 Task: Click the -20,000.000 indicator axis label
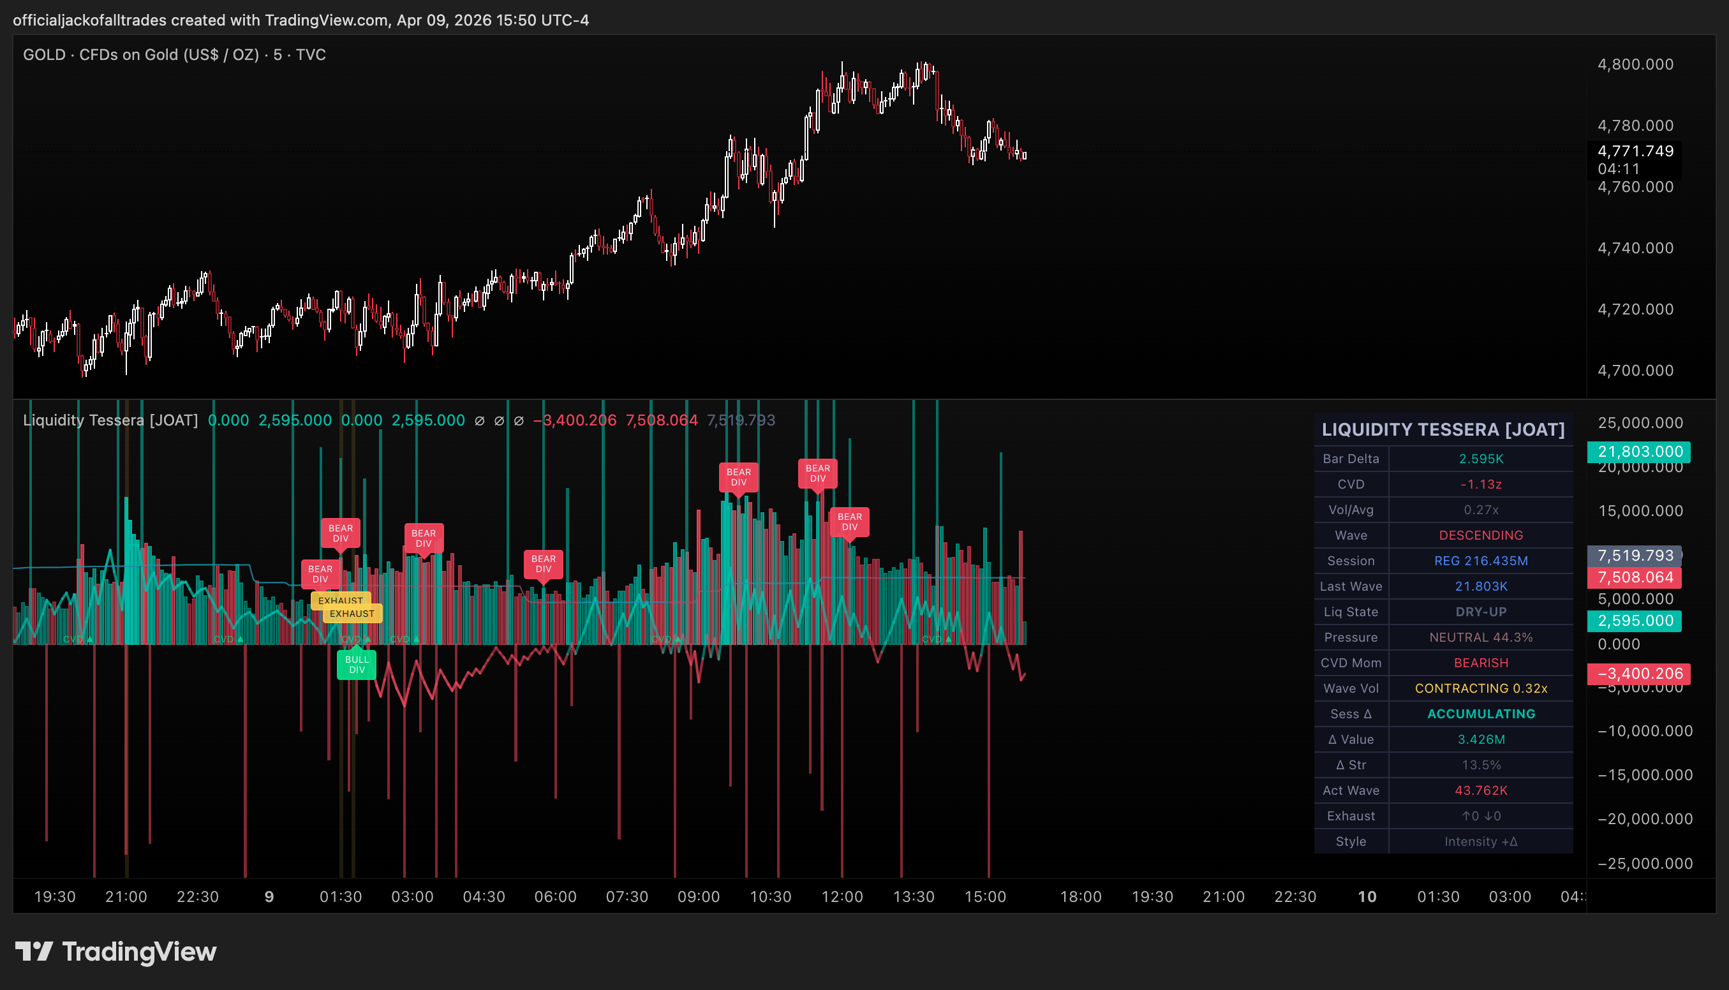1645,819
